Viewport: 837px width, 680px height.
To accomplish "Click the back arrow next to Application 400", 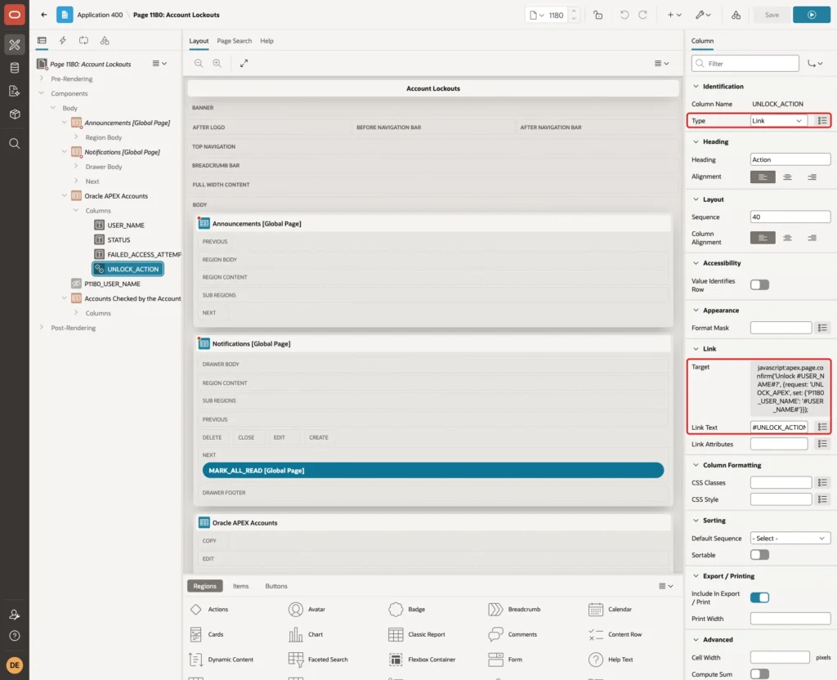I will tap(44, 15).
